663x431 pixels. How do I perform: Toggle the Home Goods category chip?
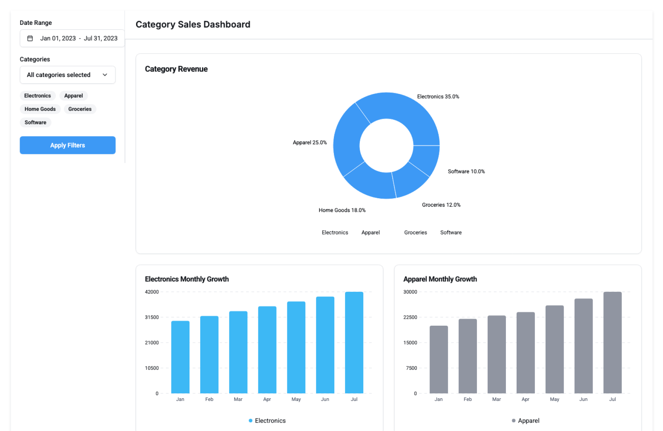[x=40, y=109]
